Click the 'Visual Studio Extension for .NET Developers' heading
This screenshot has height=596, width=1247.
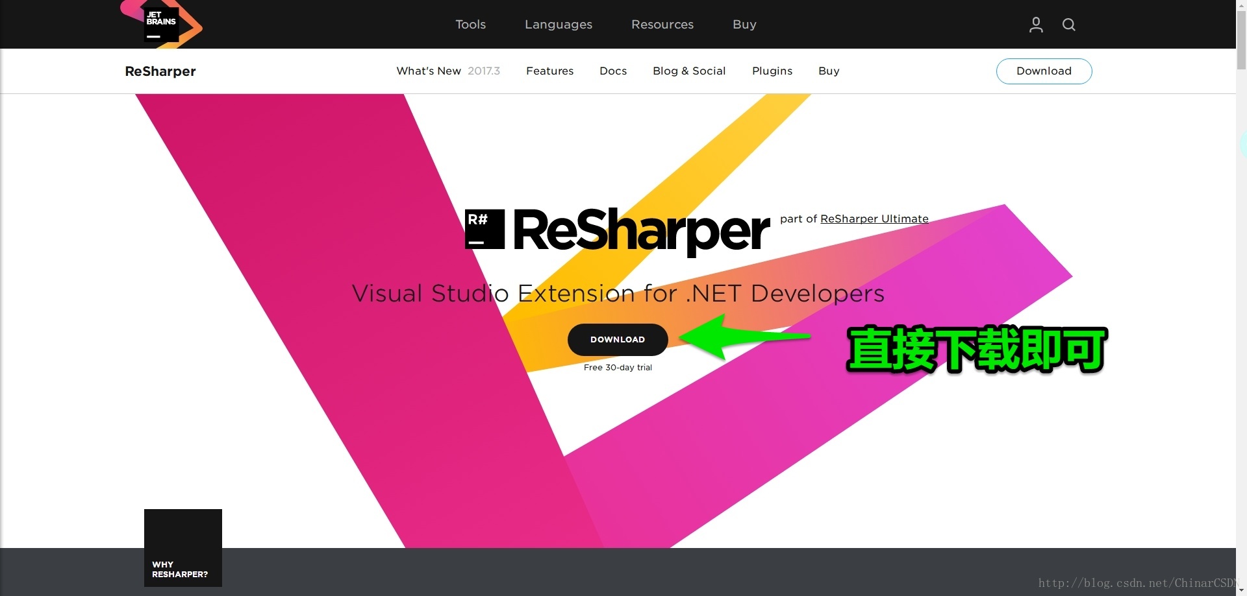[x=618, y=294]
